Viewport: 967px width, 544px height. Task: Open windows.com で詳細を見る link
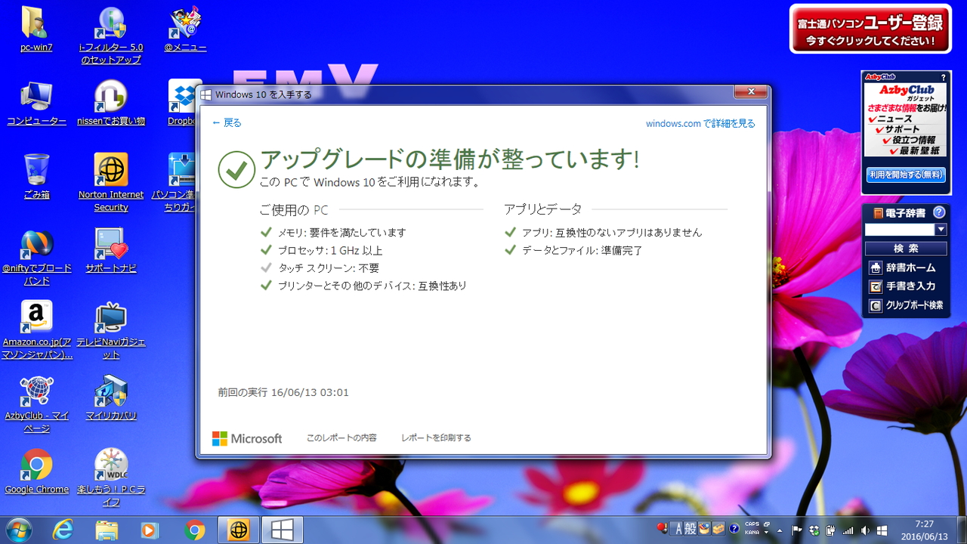point(699,122)
